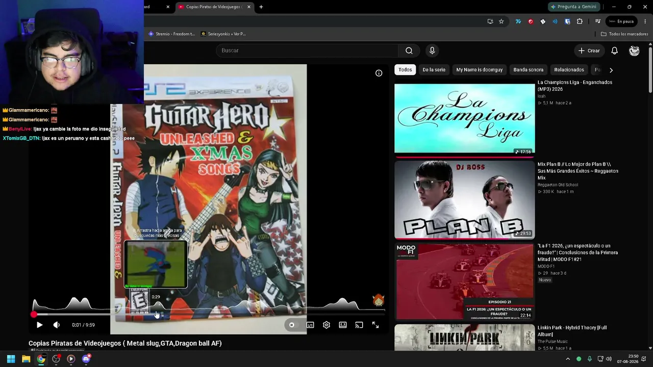Viewport: 653px width, 367px height.
Task: Open the Plan B mix thumbnail
Action: coord(464,200)
